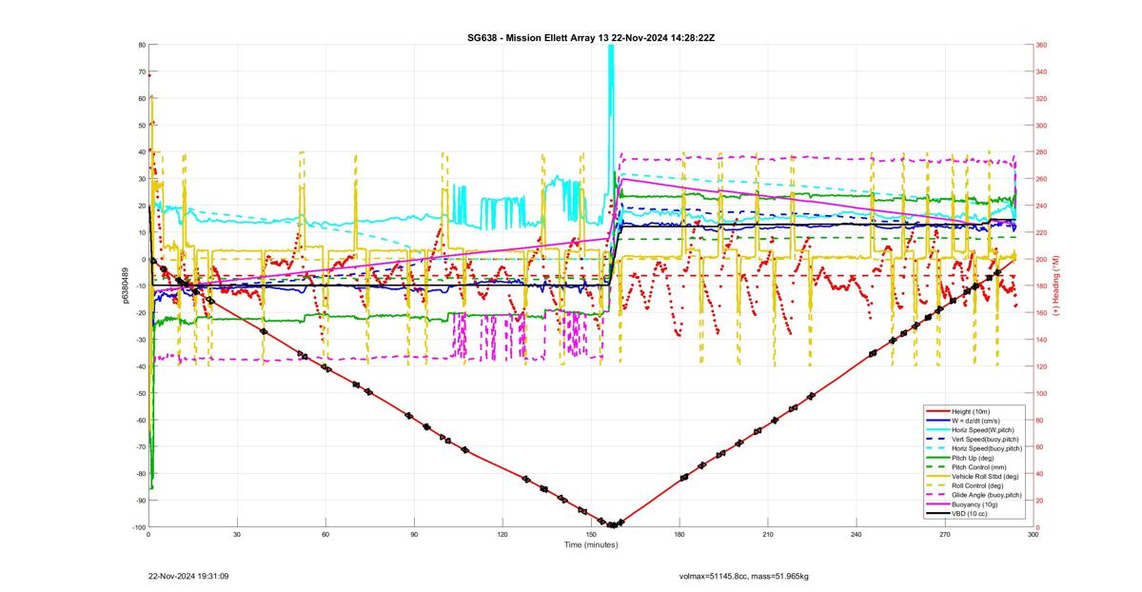Image resolution: width=1142 pixels, height=592 pixels.
Task: Select the 'VBD (10 cc)' legend entry
Action: (x=971, y=513)
